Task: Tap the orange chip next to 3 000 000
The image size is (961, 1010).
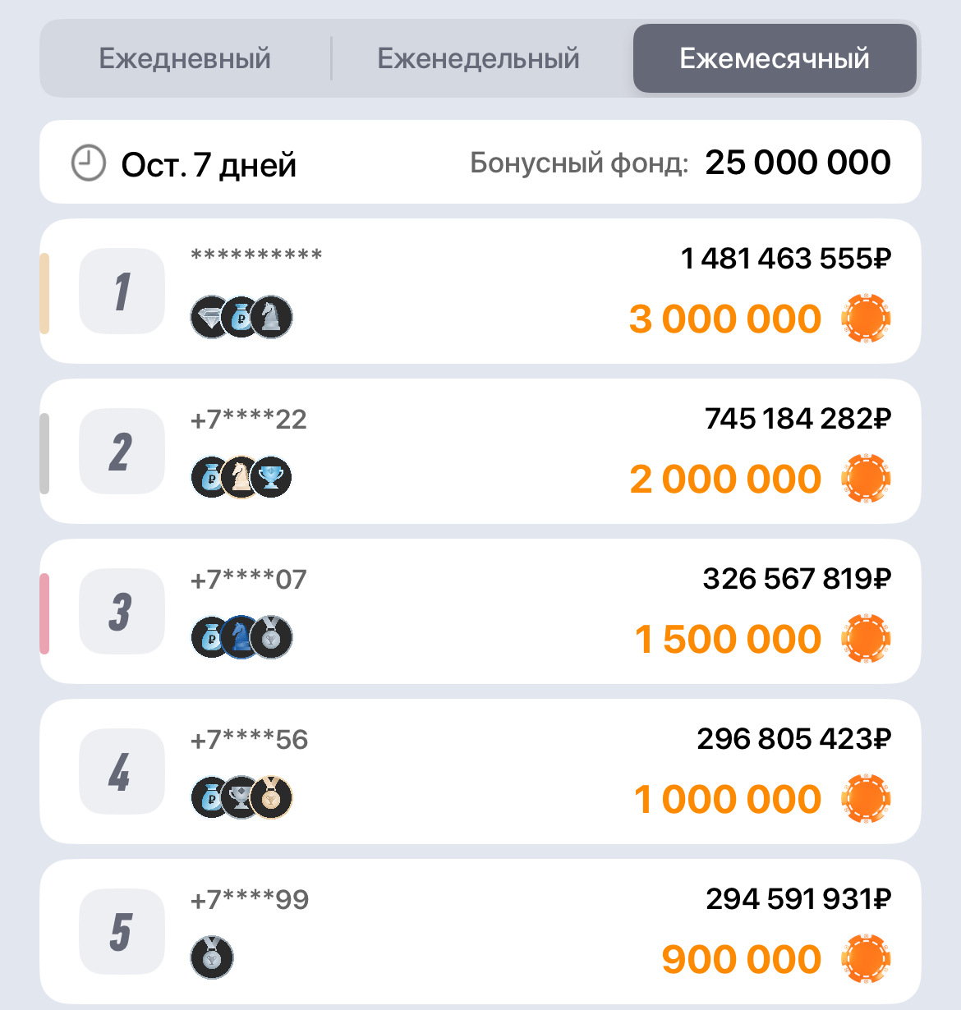Action: click(x=866, y=319)
